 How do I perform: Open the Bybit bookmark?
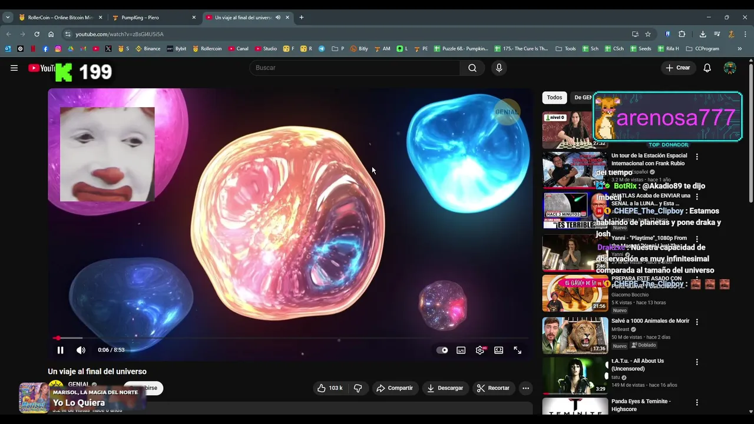(177, 49)
